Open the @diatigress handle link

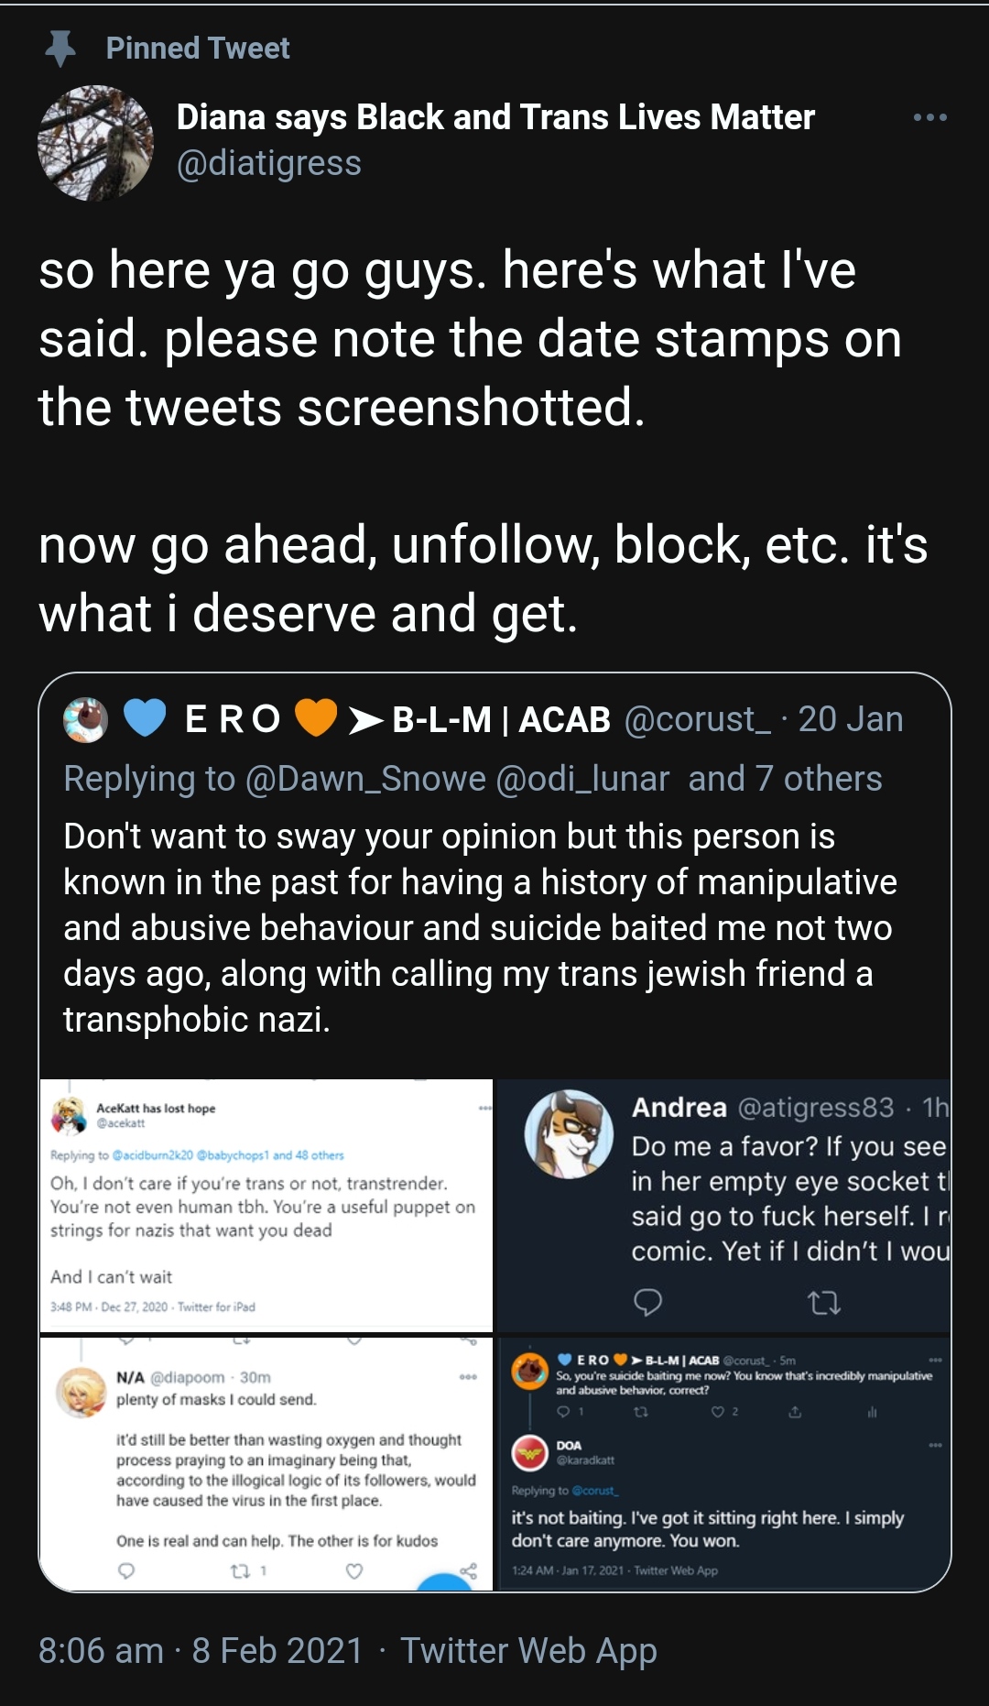tap(269, 163)
